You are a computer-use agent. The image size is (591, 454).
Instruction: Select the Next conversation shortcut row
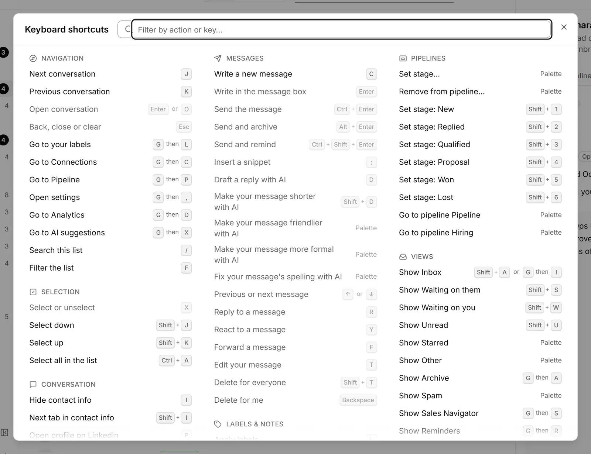[110, 74]
